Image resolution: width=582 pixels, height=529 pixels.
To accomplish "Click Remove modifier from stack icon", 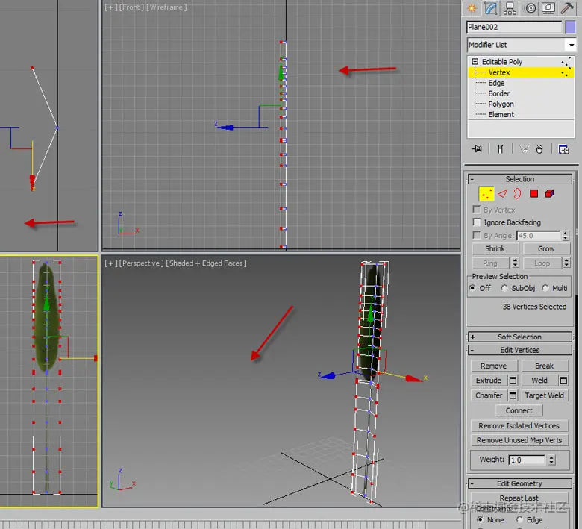I will pos(539,149).
